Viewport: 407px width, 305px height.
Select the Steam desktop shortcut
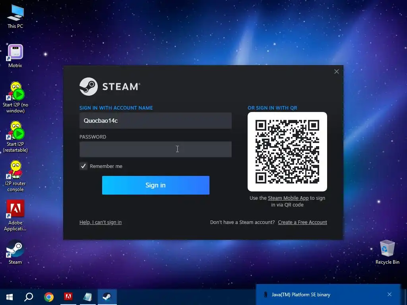click(x=16, y=252)
